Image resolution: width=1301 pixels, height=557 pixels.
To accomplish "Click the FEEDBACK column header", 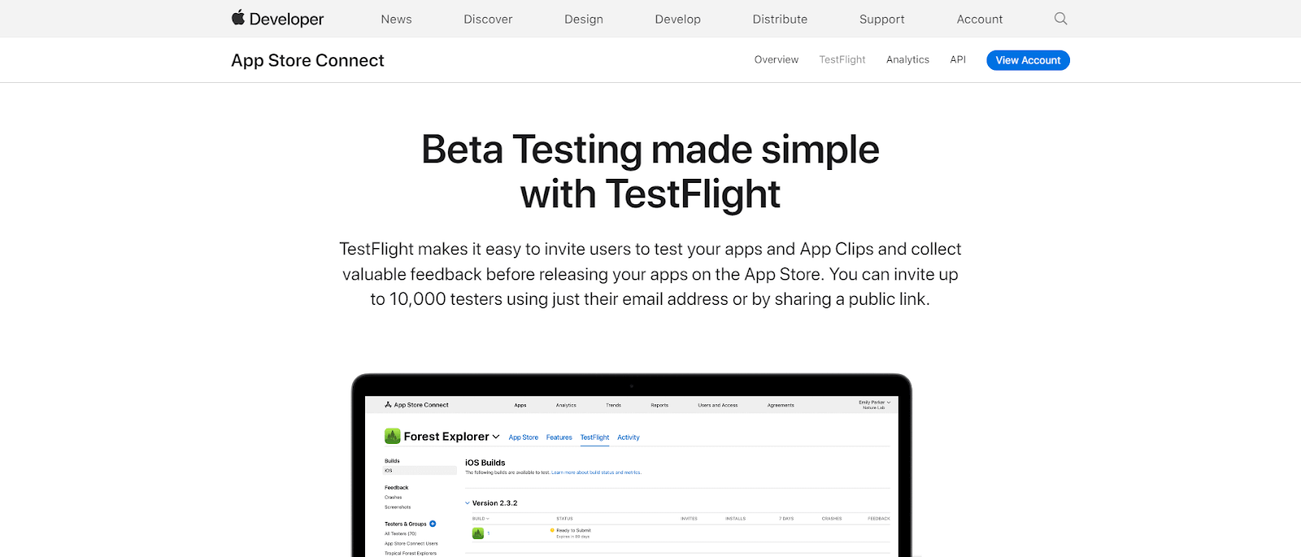I will coord(879,519).
